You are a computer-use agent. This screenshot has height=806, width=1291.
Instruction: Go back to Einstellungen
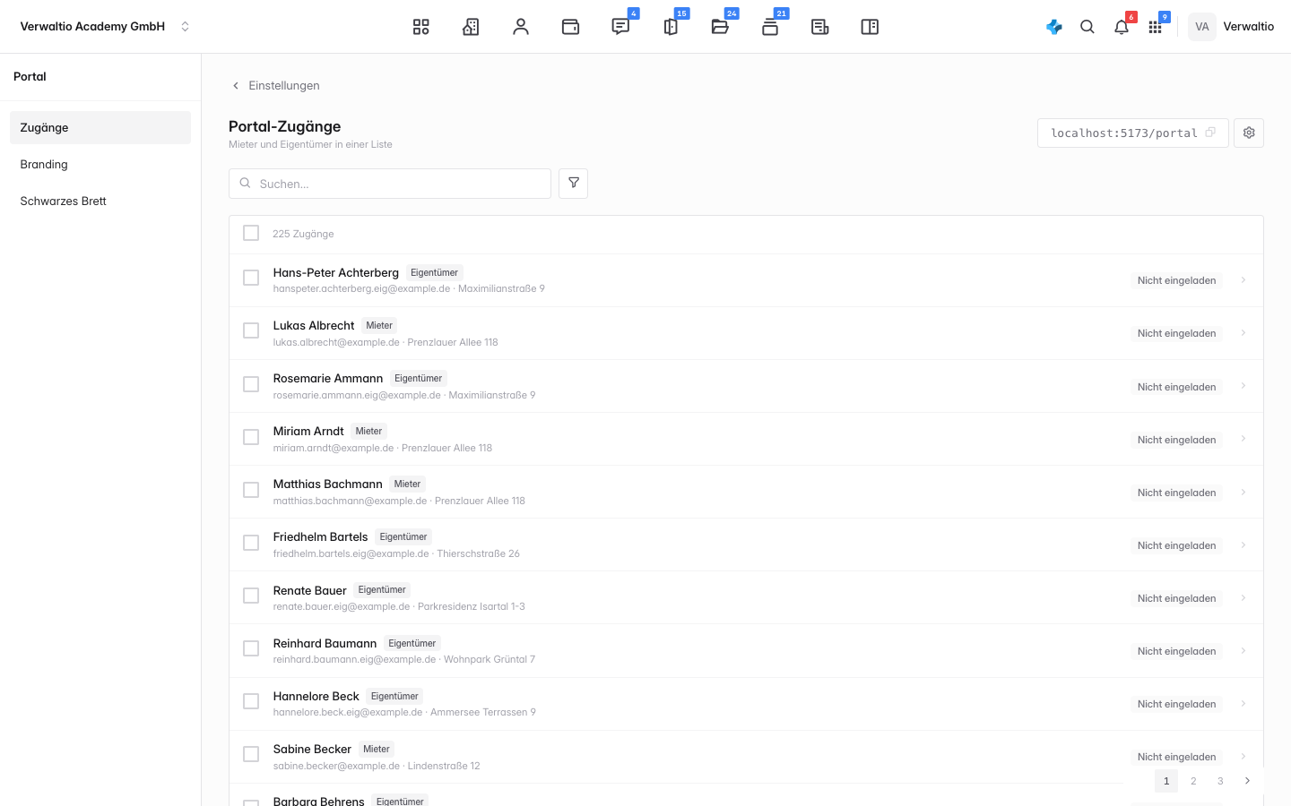(275, 85)
